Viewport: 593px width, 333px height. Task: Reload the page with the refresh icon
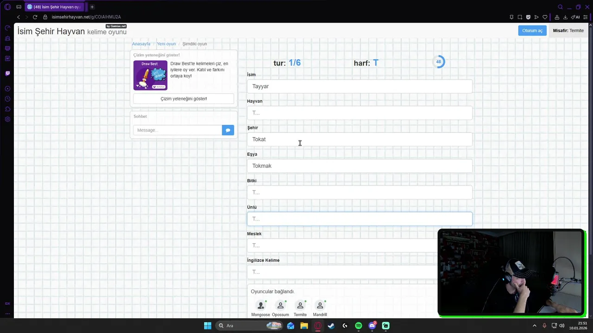35,17
